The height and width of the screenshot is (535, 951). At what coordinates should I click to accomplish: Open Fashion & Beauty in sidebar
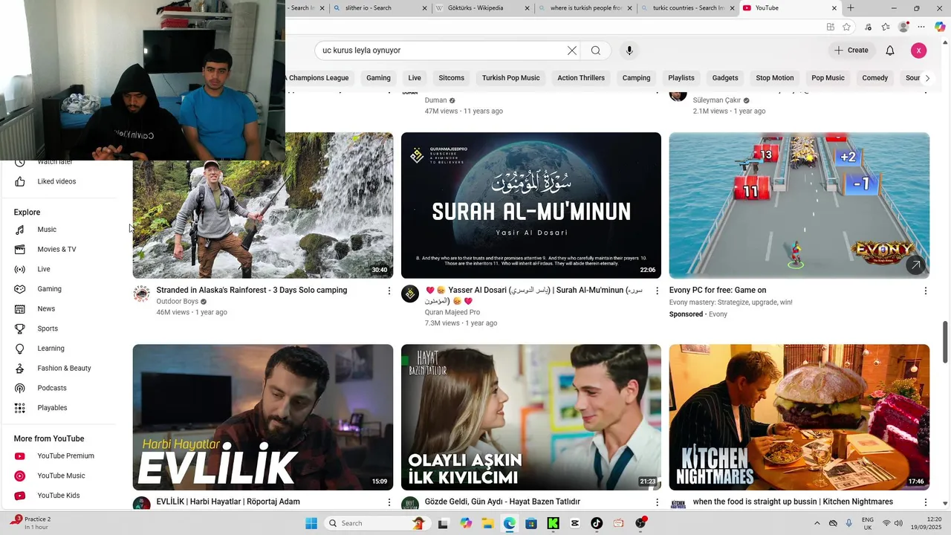click(x=64, y=369)
